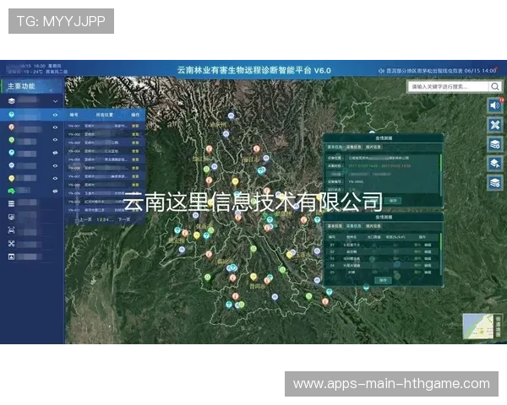This screenshot has height=405, width=507.
Task: Click the layers stack icon atop the sidebar
Action: 12,101
